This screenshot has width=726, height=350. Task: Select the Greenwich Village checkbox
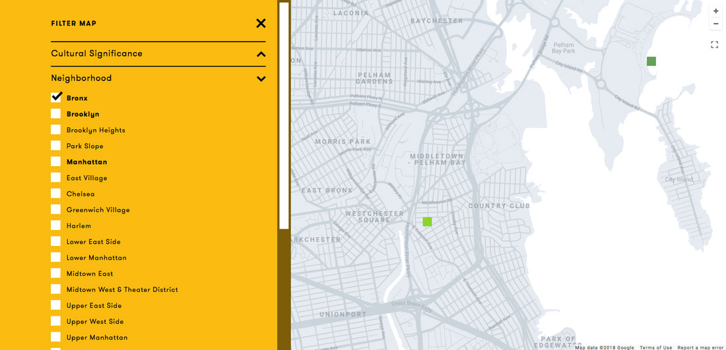tap(56, 210)
